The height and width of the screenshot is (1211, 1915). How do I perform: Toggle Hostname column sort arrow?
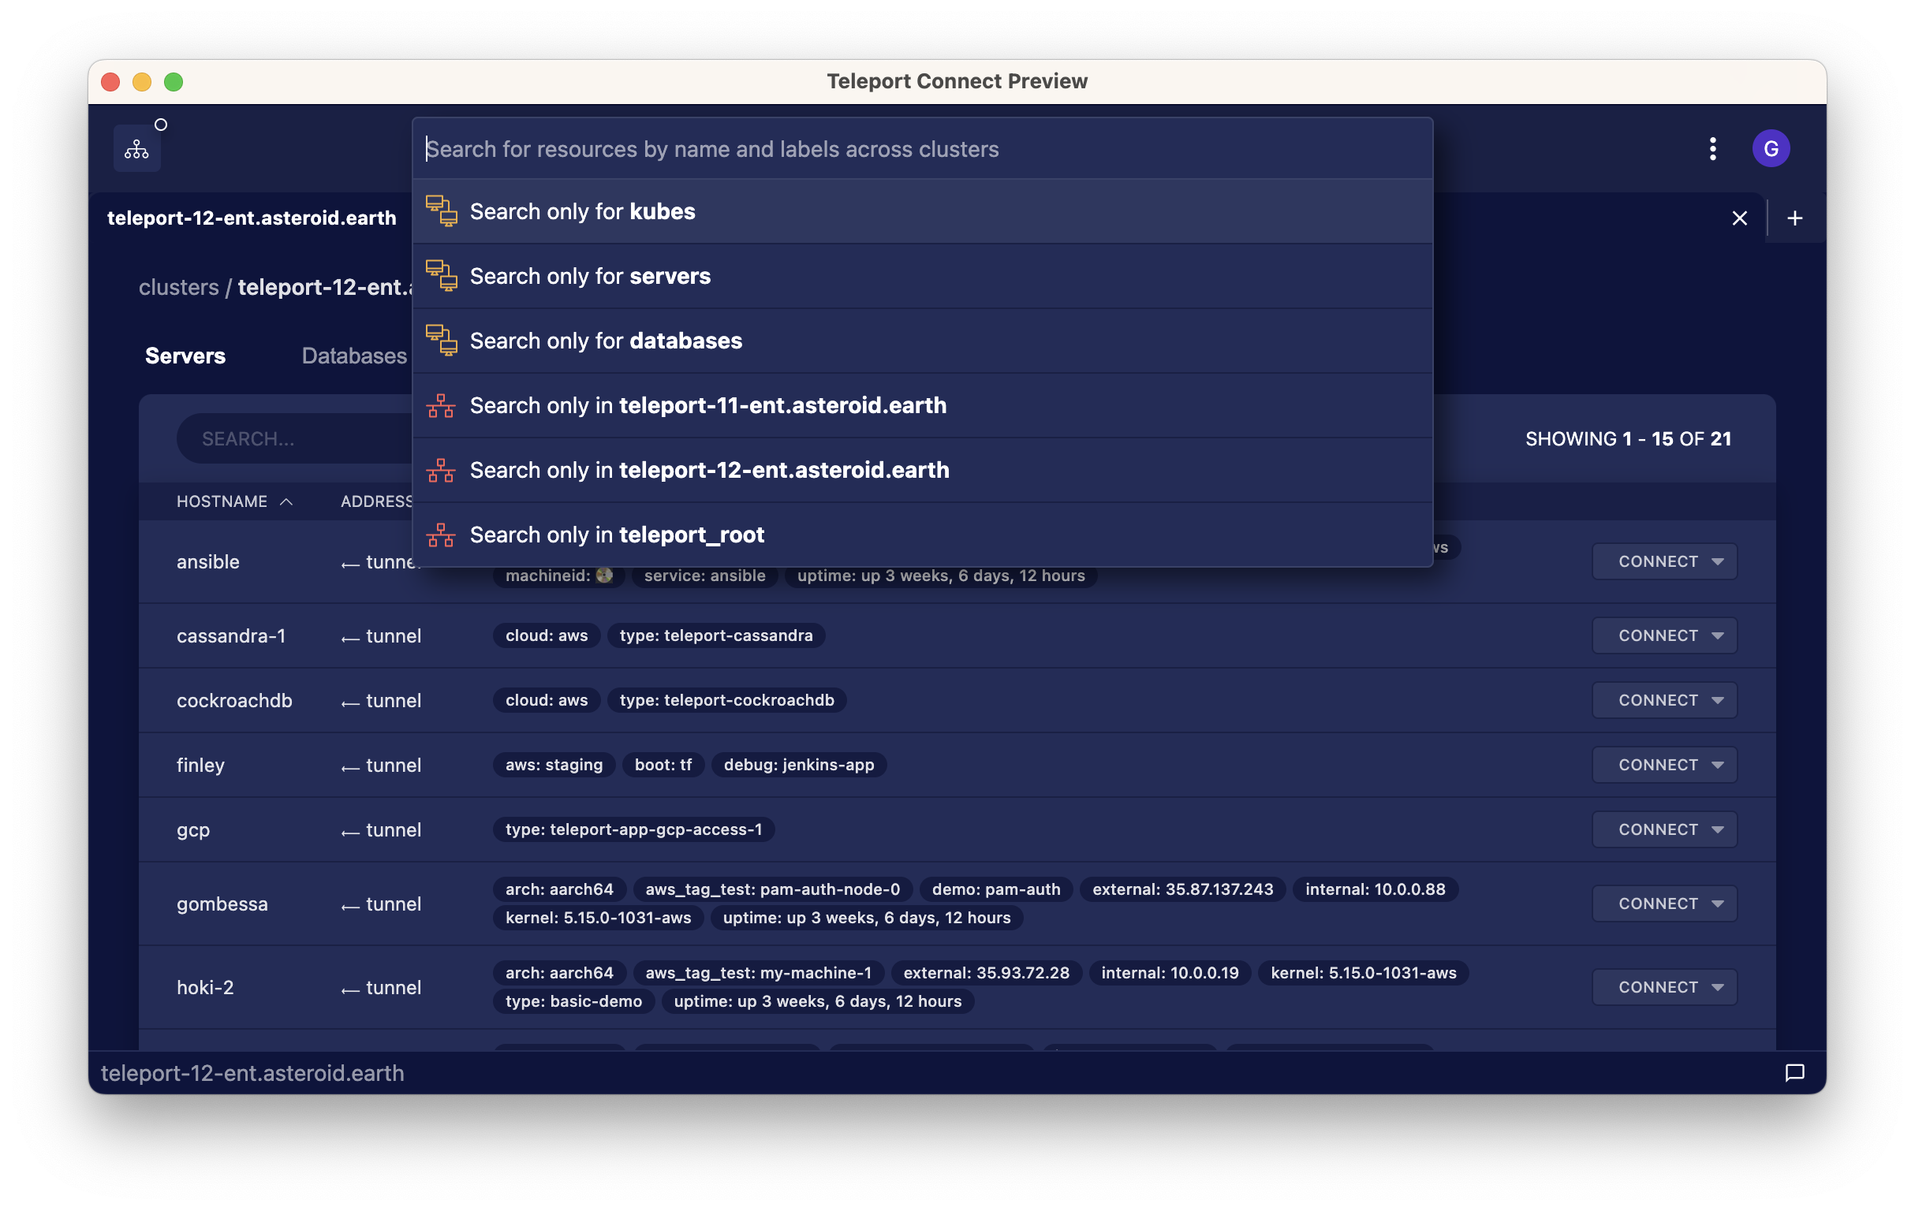pyautogui.click(x=286, y=501)
